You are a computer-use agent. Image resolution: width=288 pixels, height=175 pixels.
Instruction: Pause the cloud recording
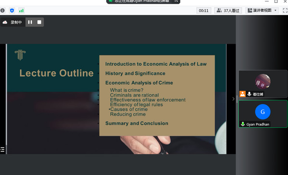(30, 22)
